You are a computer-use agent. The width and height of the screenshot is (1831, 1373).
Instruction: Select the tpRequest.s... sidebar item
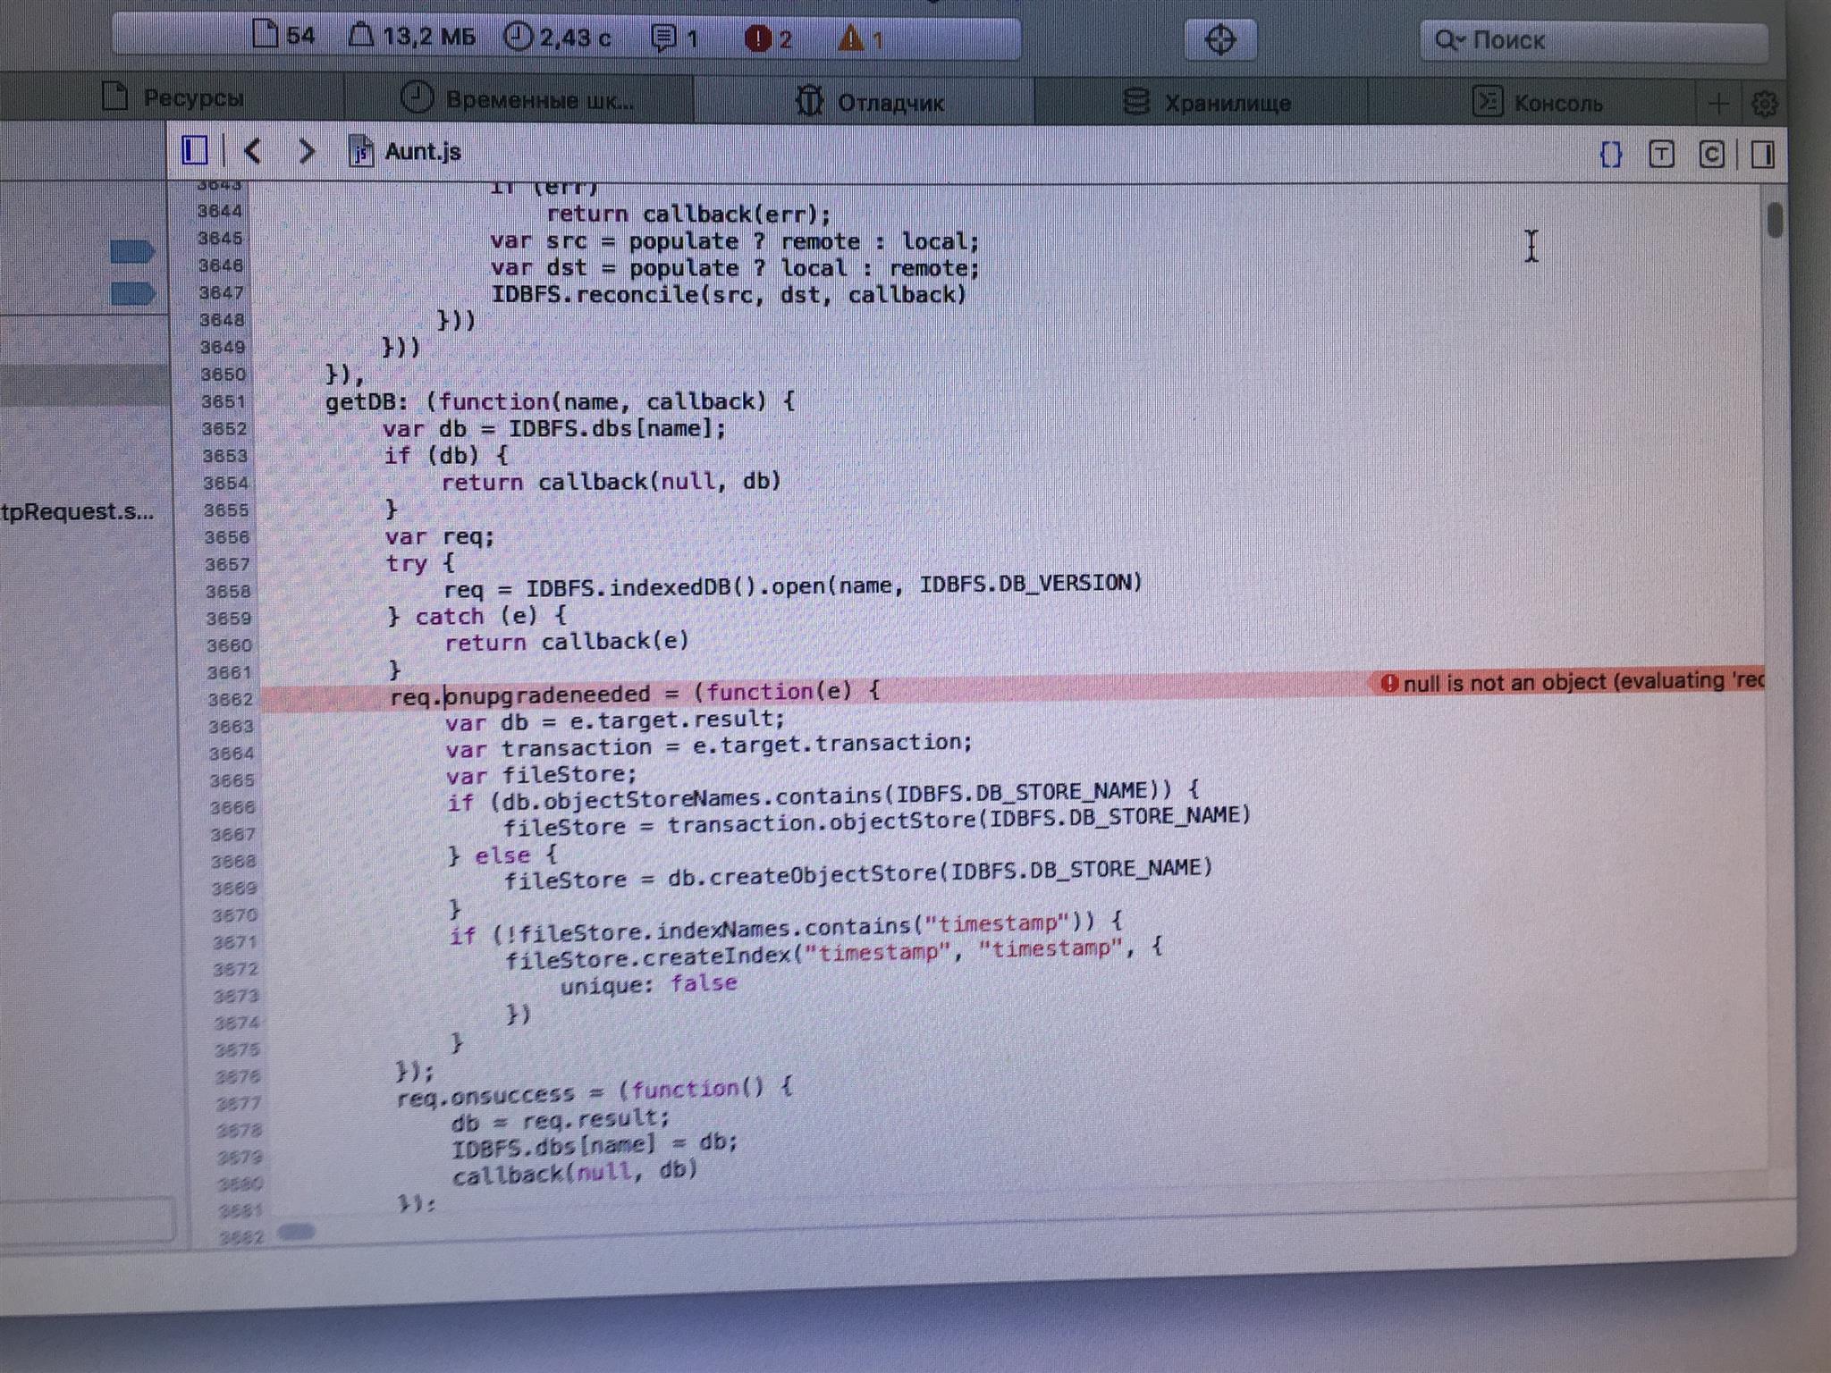pyautogui.click(x=77, y=512)
